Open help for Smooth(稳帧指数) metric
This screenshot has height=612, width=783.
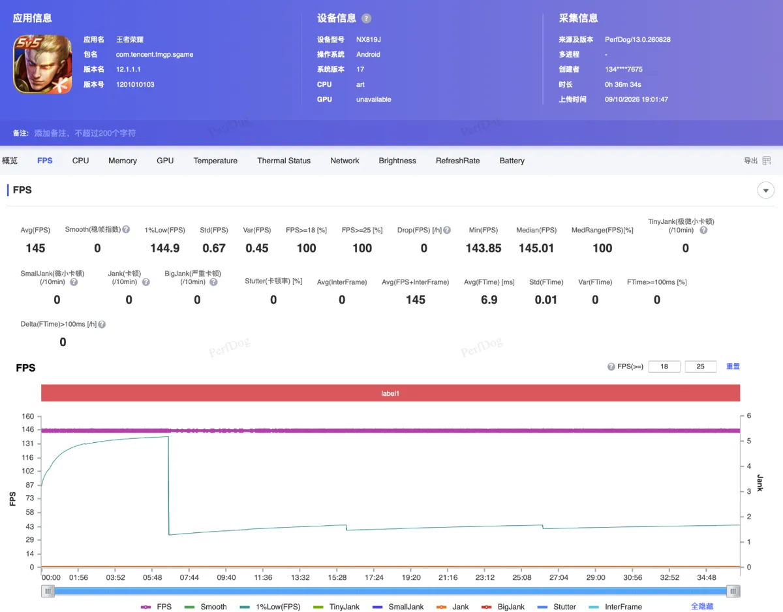coord(126,230)
